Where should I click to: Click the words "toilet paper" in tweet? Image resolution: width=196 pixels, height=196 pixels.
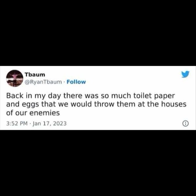click(154, 96)
